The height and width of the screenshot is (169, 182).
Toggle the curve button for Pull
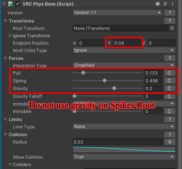point(170,73)
